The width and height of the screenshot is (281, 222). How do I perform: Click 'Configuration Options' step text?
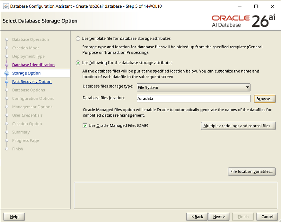coord(33,98)
